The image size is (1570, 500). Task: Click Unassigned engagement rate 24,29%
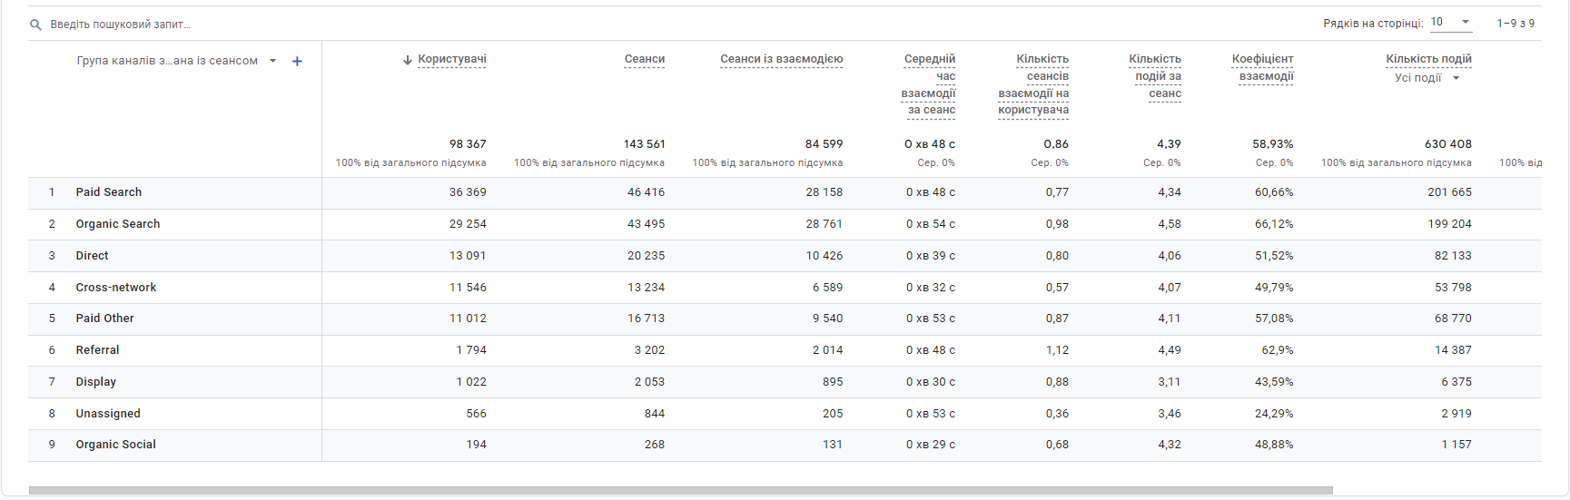pyautogui.click(x=1274, y=414)
